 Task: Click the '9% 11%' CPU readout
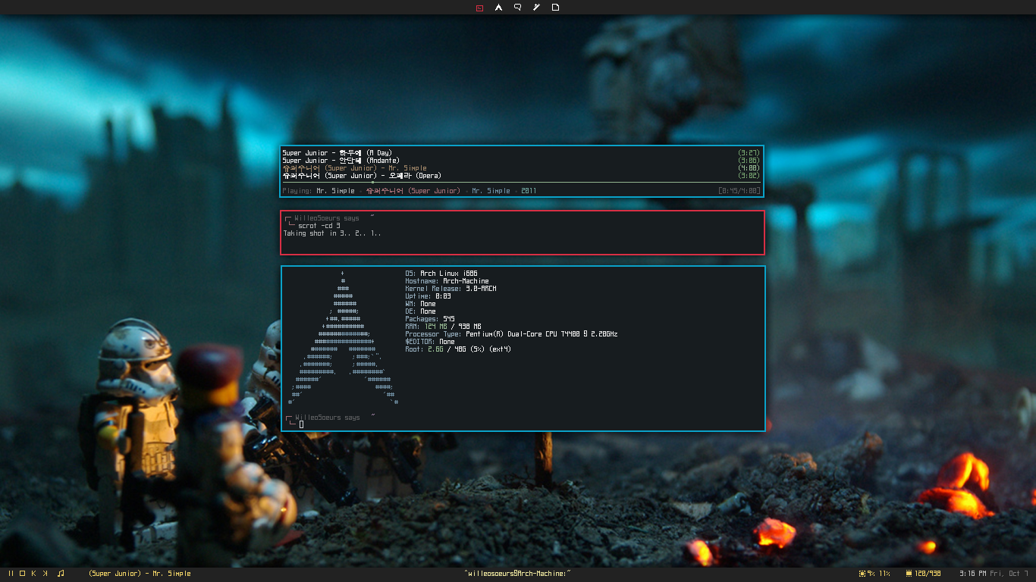coord(880,574)
